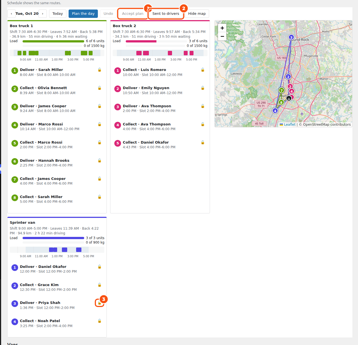Click the Box truck 2 card title
Viewport: 358px width, 345px height.
[x=124, y=26]
